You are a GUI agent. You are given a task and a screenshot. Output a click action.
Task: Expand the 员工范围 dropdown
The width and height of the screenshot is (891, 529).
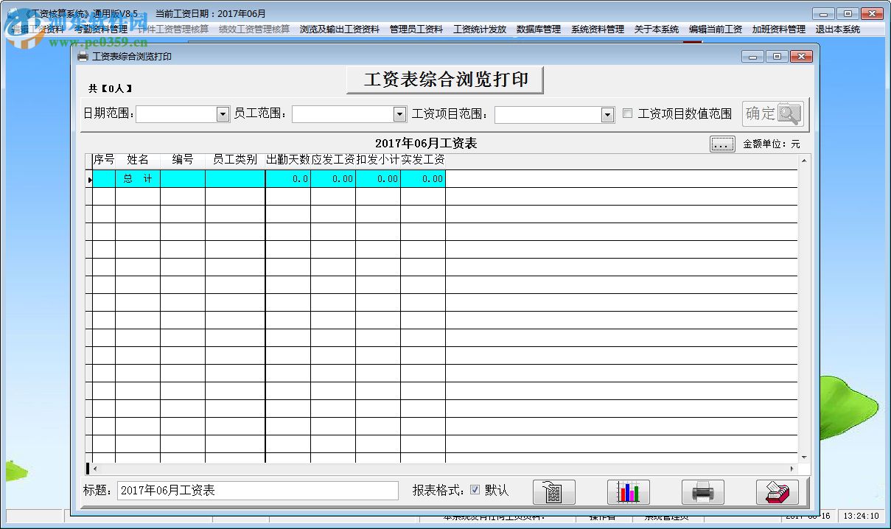click(x=399, y=114)
